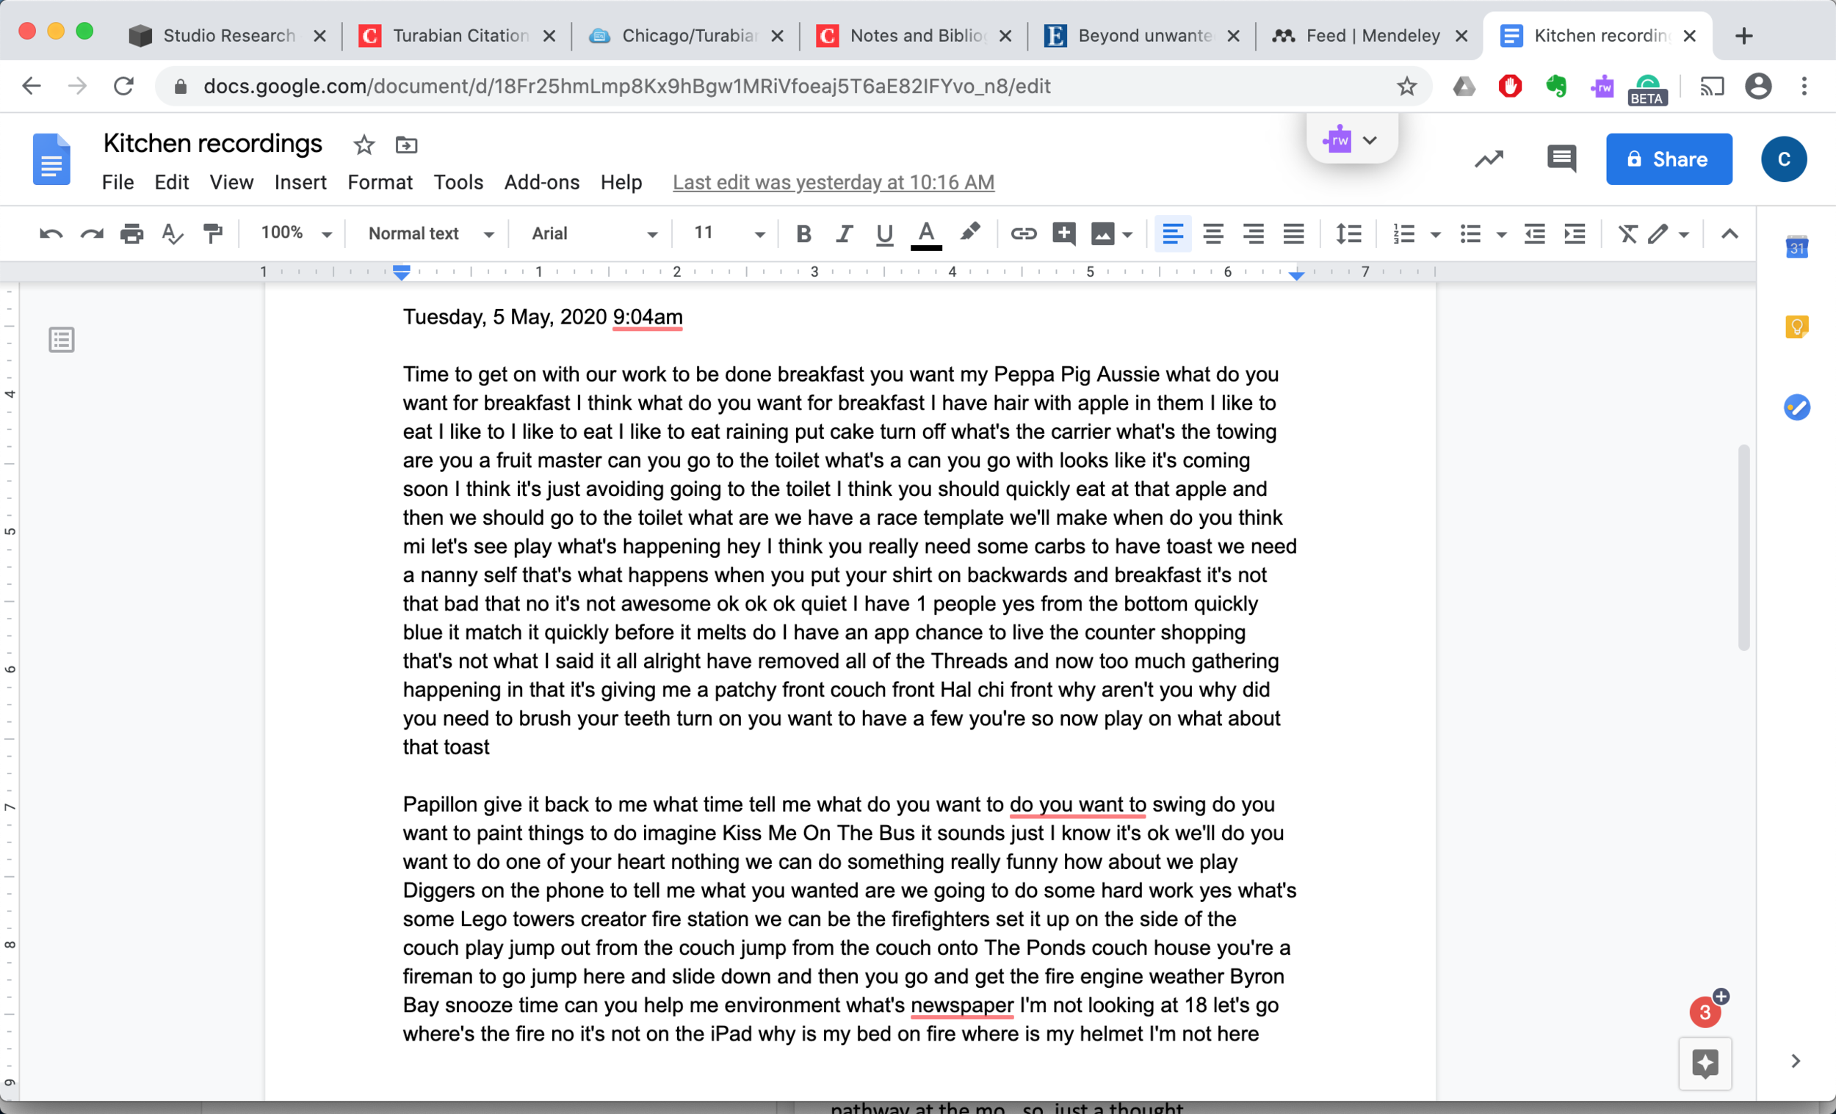
Task: Open the text color picker
Action: point(925,234)
